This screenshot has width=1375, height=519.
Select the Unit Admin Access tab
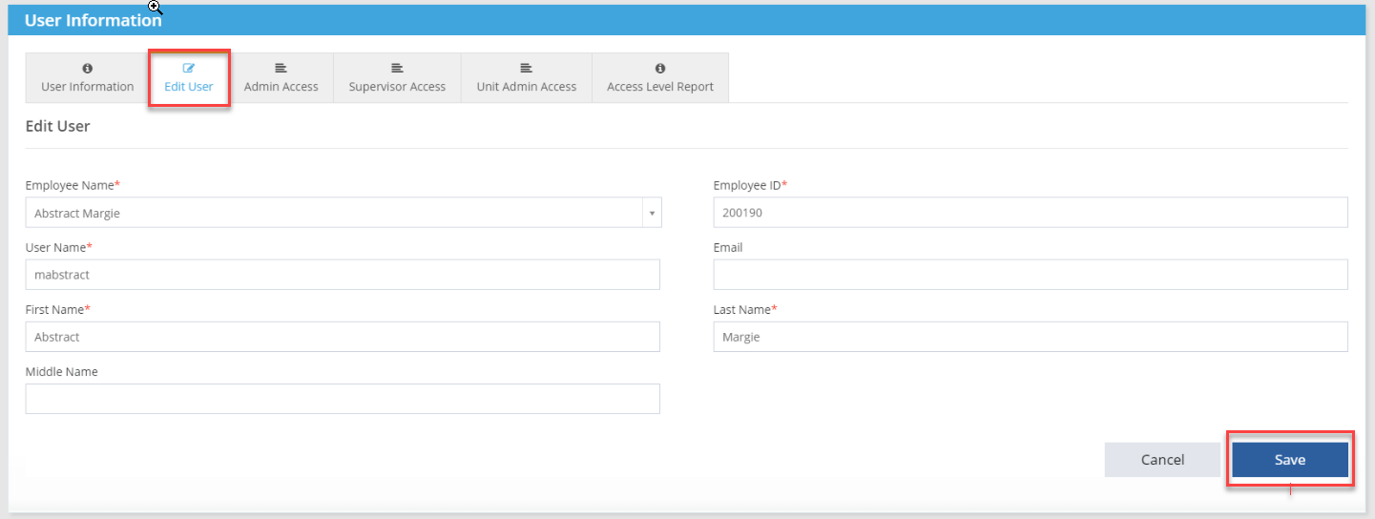(x=527, y=78)
